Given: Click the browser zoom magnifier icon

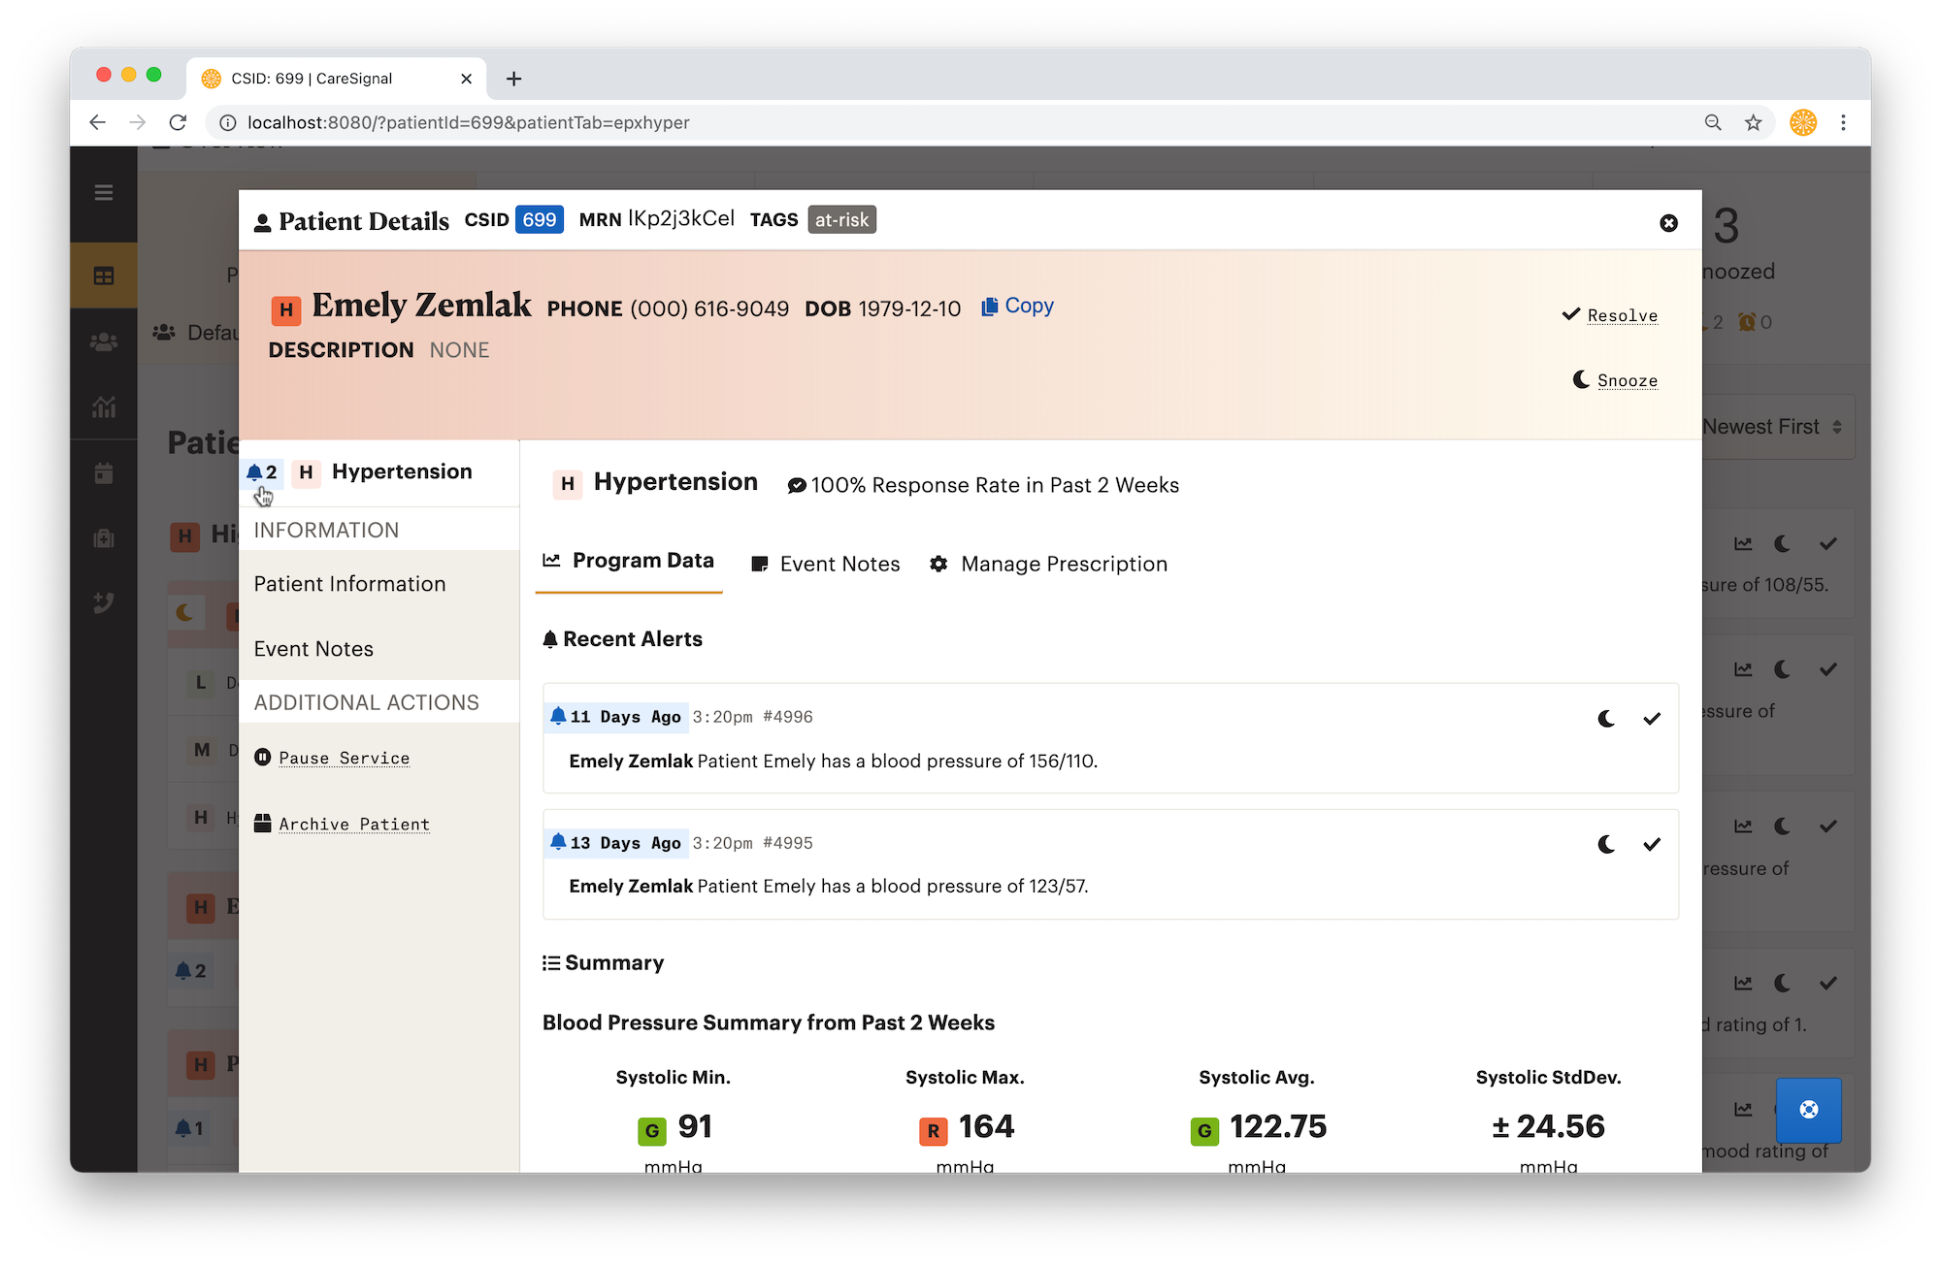Looking at the screenshot, I should [1713, 122].
